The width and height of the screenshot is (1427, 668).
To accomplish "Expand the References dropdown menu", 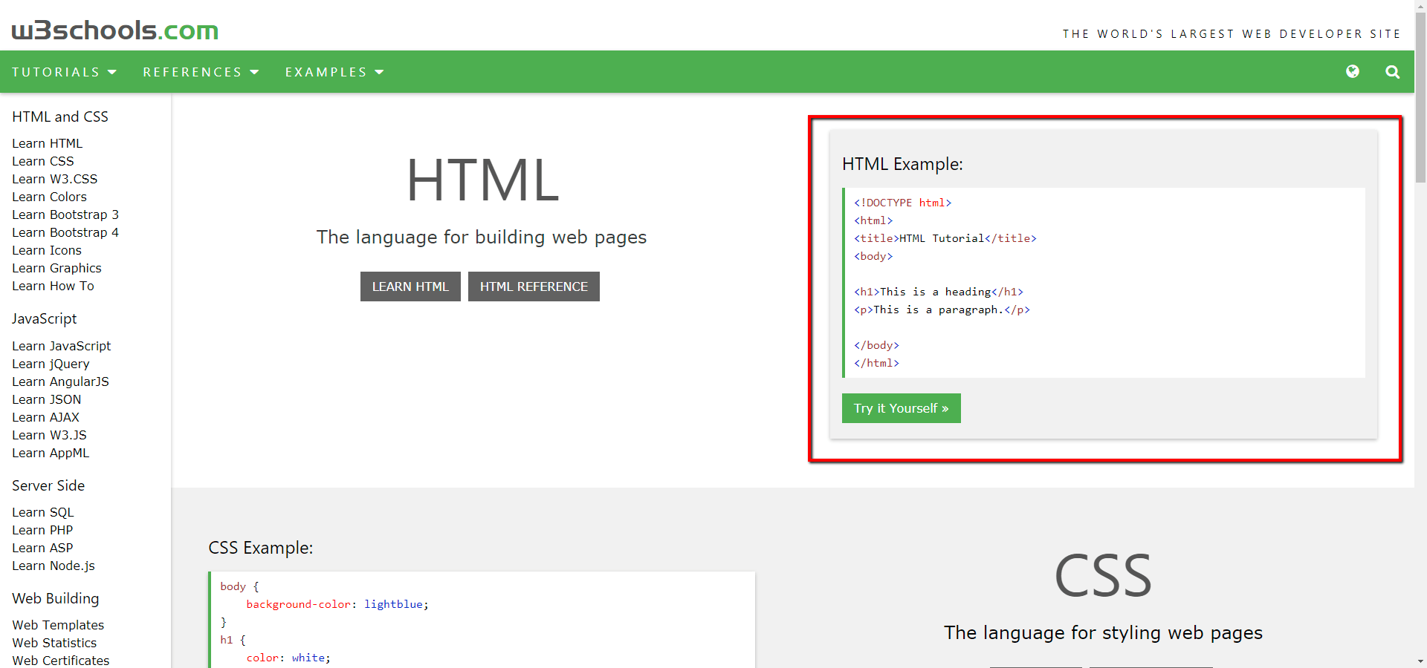I will tap(201, 72).
